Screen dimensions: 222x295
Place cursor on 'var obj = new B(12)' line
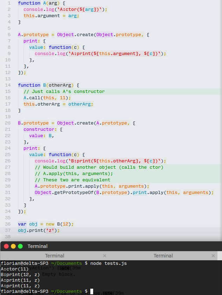[46, 224]
